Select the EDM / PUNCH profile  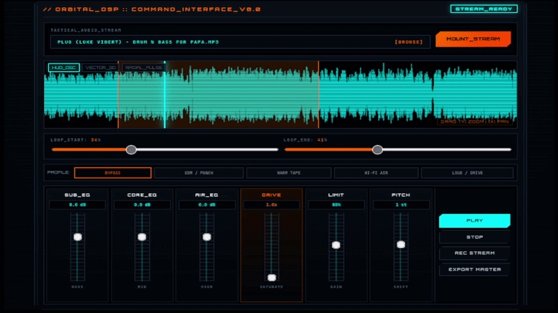tap(199, 173)
